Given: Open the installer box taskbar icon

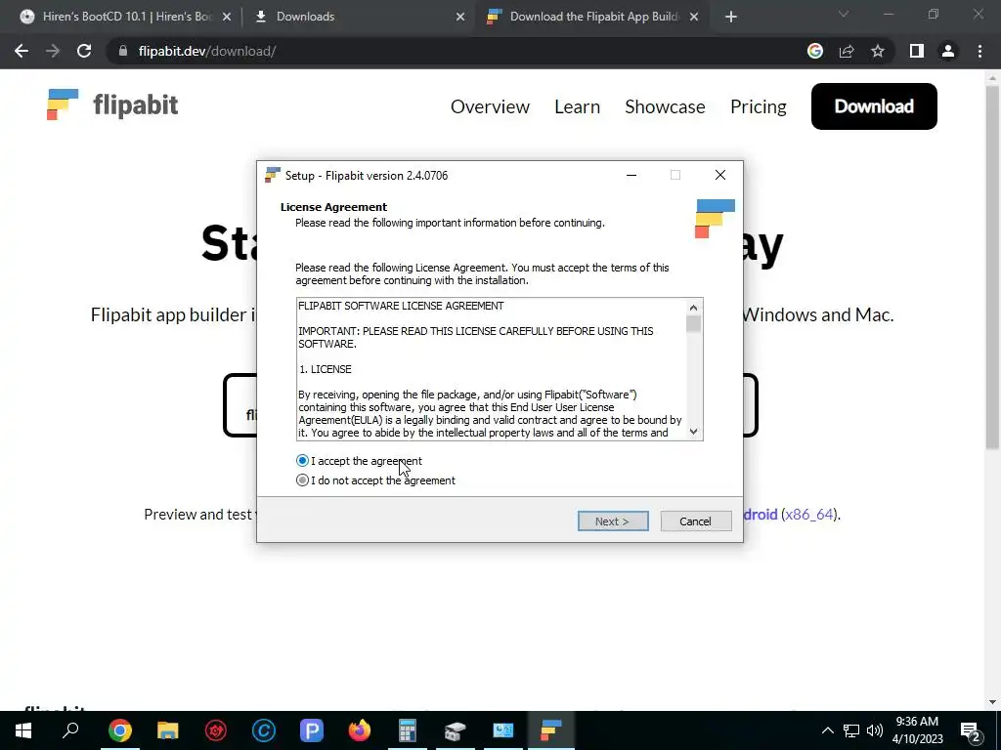Looking at the screenshot, I should (x=456, y=730).
